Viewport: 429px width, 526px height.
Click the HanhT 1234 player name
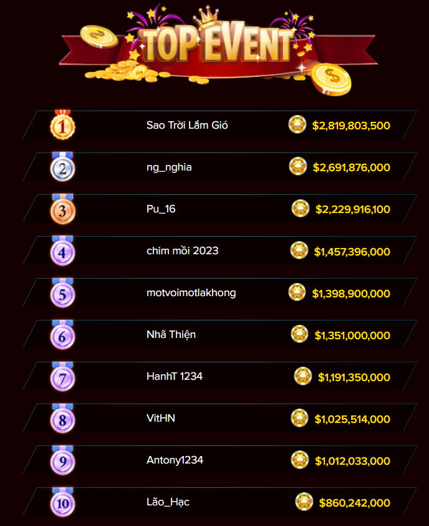coord(175,377)
